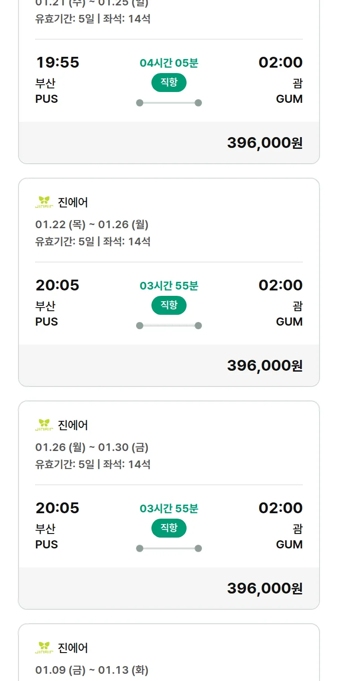Click 04시간 05분 flight duration
The width and height of the screenshot is (338, 681).
tap(169, 63)
